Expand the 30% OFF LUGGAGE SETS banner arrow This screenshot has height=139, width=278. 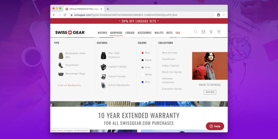point(158,21)
